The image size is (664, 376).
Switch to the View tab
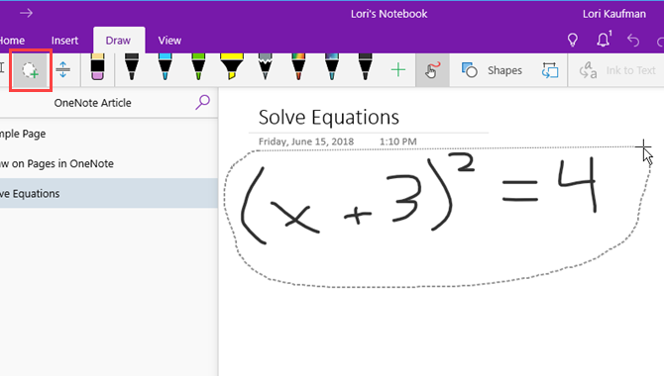point(169,41)
